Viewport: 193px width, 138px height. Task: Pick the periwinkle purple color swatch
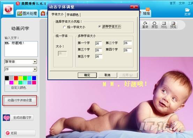30,83
